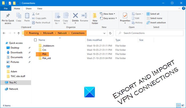The height and width of the screenshot is (108, 186).
Task: Select the Cm folder
Action: (43, 50)
